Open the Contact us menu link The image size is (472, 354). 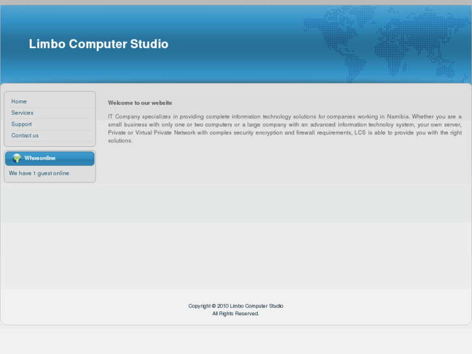[25, 136]
